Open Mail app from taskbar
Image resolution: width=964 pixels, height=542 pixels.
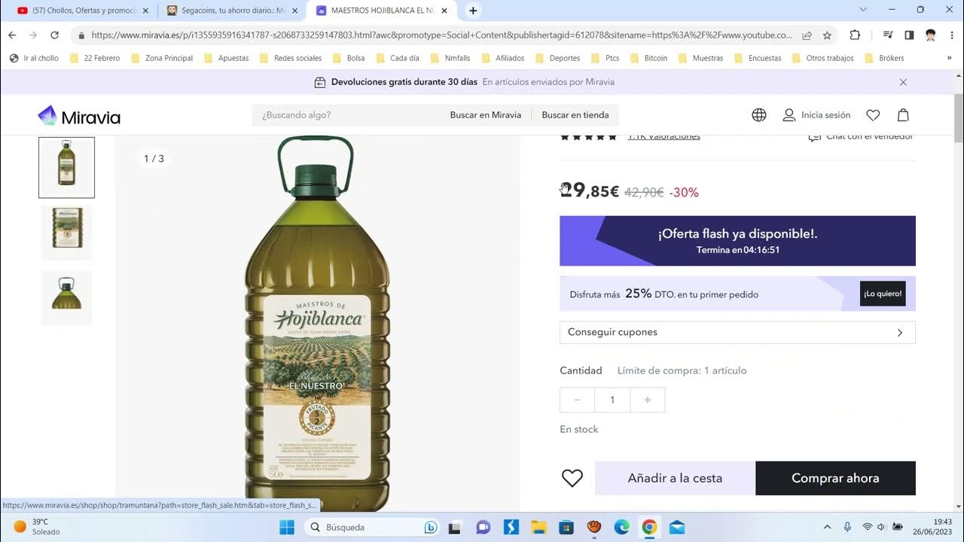pos(676,527)
